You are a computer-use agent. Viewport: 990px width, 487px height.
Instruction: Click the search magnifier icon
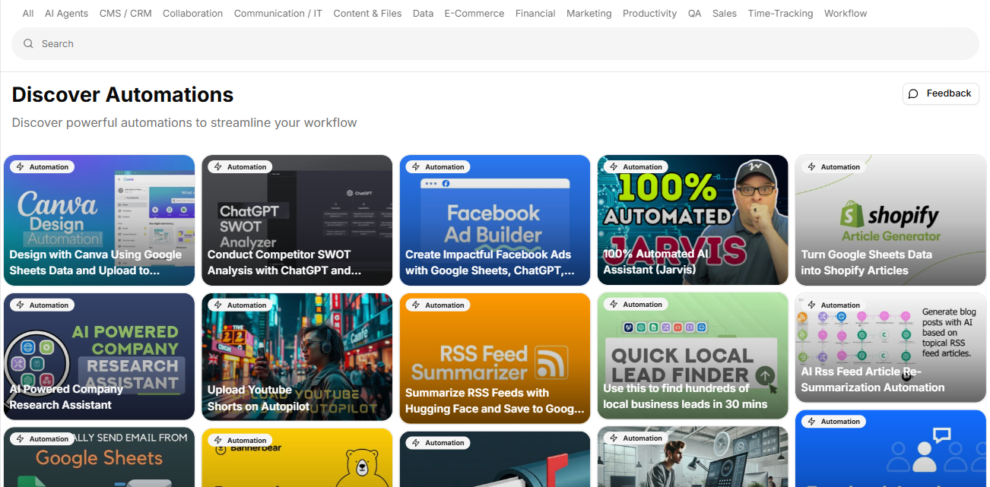[x=28, y=44]
